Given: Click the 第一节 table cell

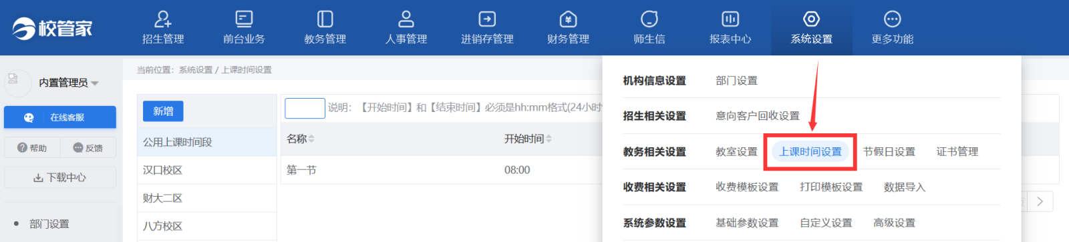Looking at the screenshot, I should (301, 170).
